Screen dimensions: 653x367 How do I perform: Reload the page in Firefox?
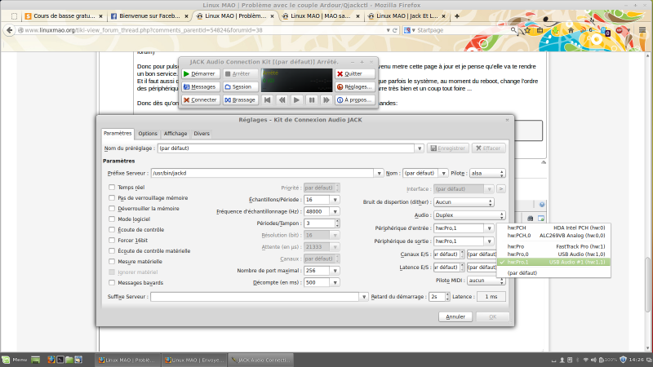tap(395, 30)
